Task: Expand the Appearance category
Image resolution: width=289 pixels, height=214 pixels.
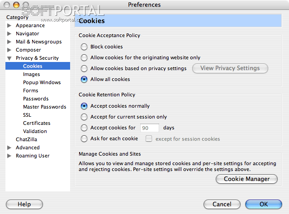Action: coord(9,26)
